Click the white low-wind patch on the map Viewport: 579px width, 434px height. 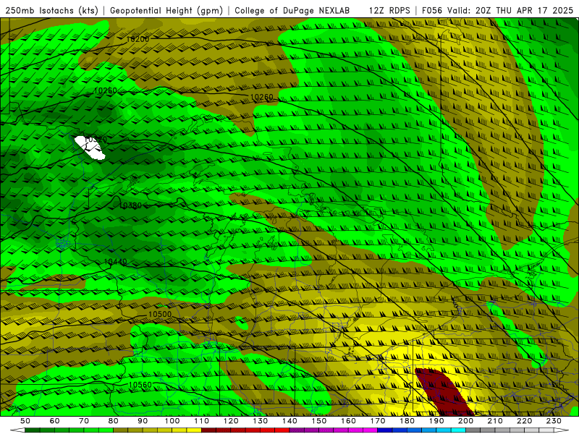[90, 148]
